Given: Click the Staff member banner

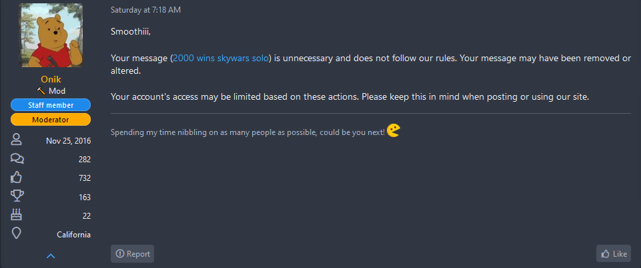Looking at the screenshot, I should pyautogui.click(x=51, y=105).
